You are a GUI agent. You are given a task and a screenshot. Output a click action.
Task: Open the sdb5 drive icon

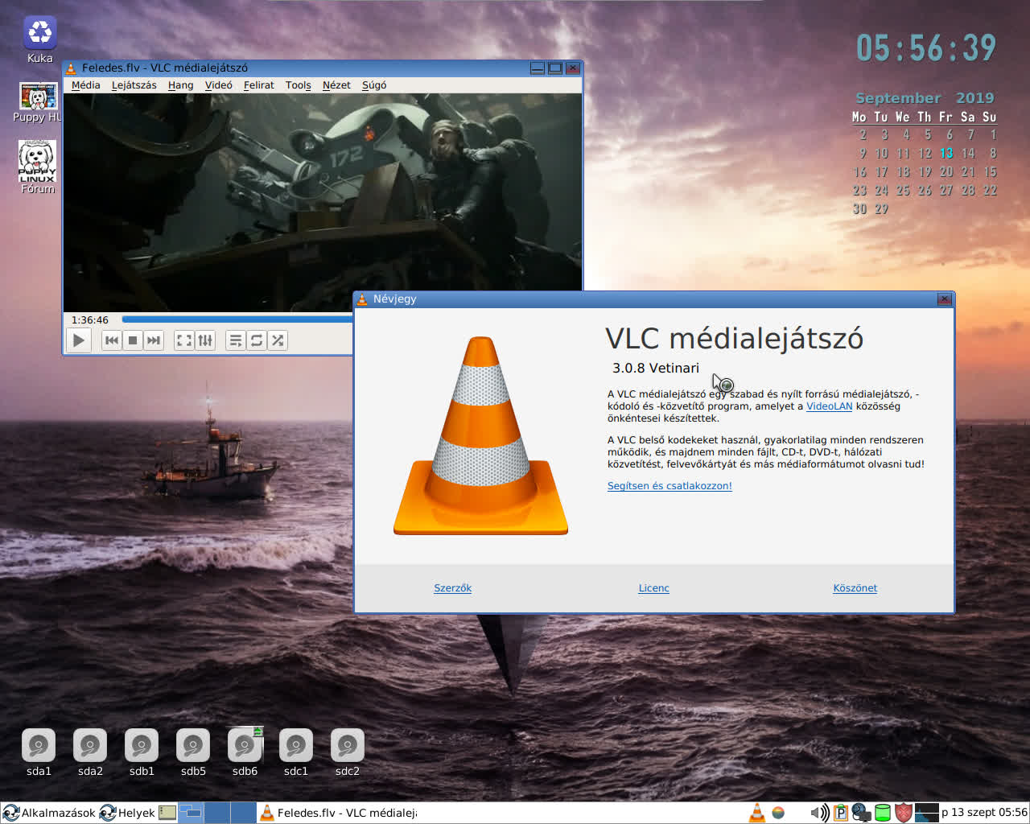point(193,752)
